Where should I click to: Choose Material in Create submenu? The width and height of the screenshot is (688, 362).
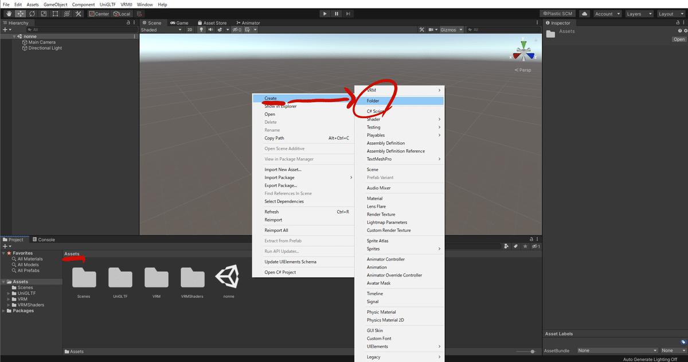coord(399,198)
